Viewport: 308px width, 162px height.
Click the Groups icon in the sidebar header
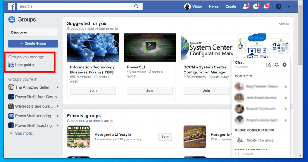[x=12, y=20]
